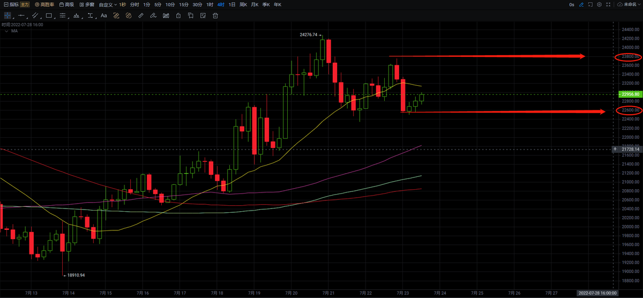Select the Aa text annotation tool
Screen dimensions: 643x298
[104, 16]
